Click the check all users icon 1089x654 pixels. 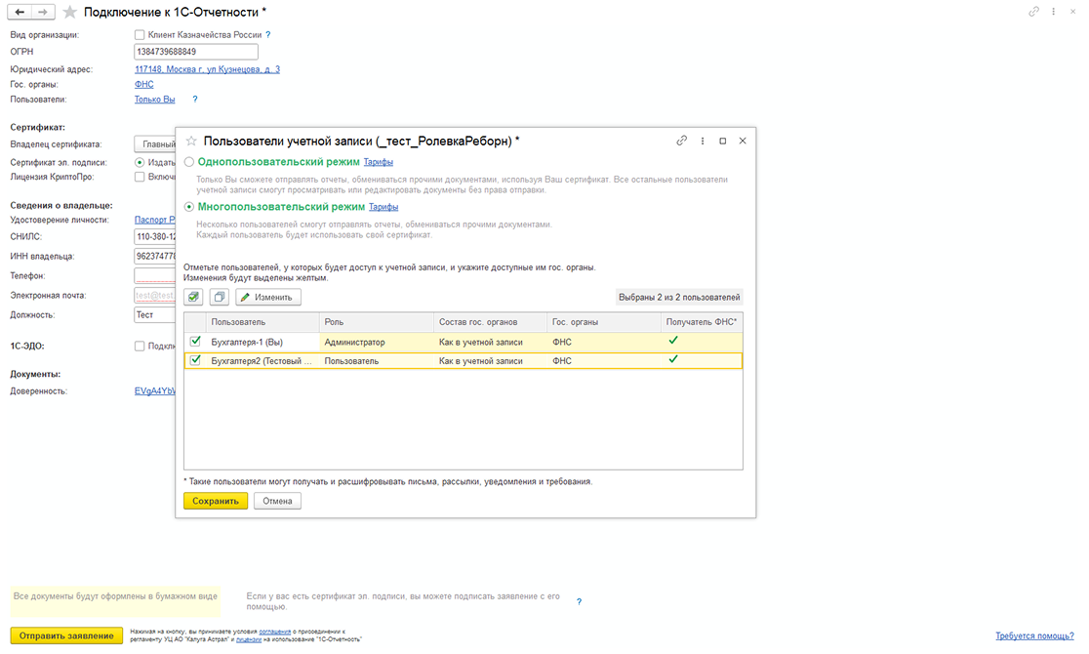[193, 297]
